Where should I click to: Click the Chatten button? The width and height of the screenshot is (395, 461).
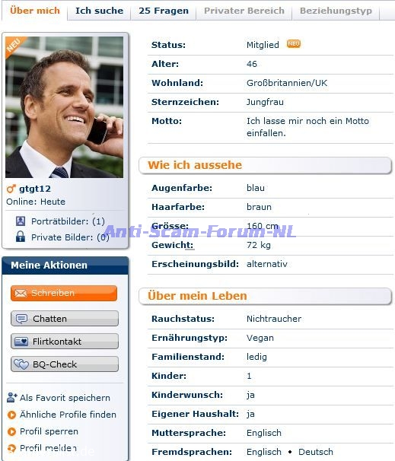click(x=65, y=319)
